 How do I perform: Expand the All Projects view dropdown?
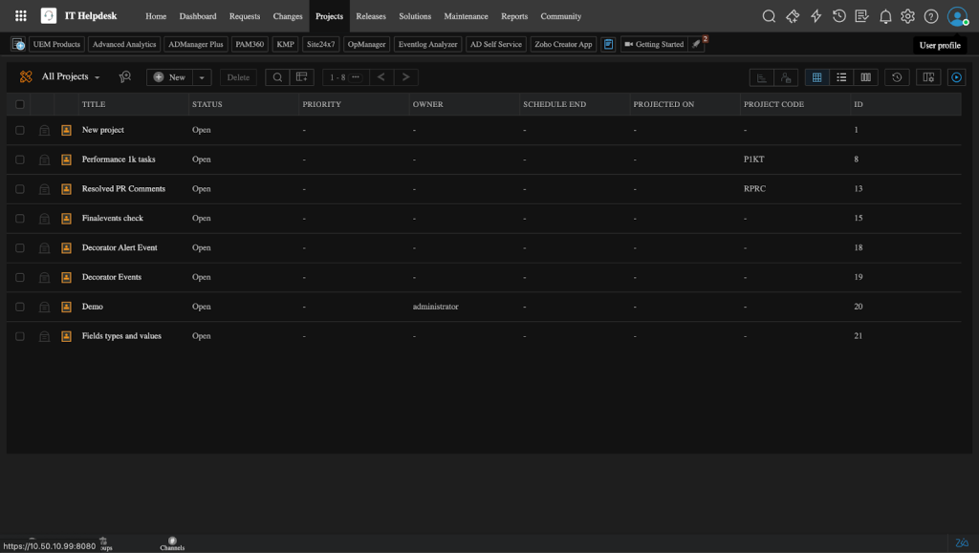[x=71, y=76]
